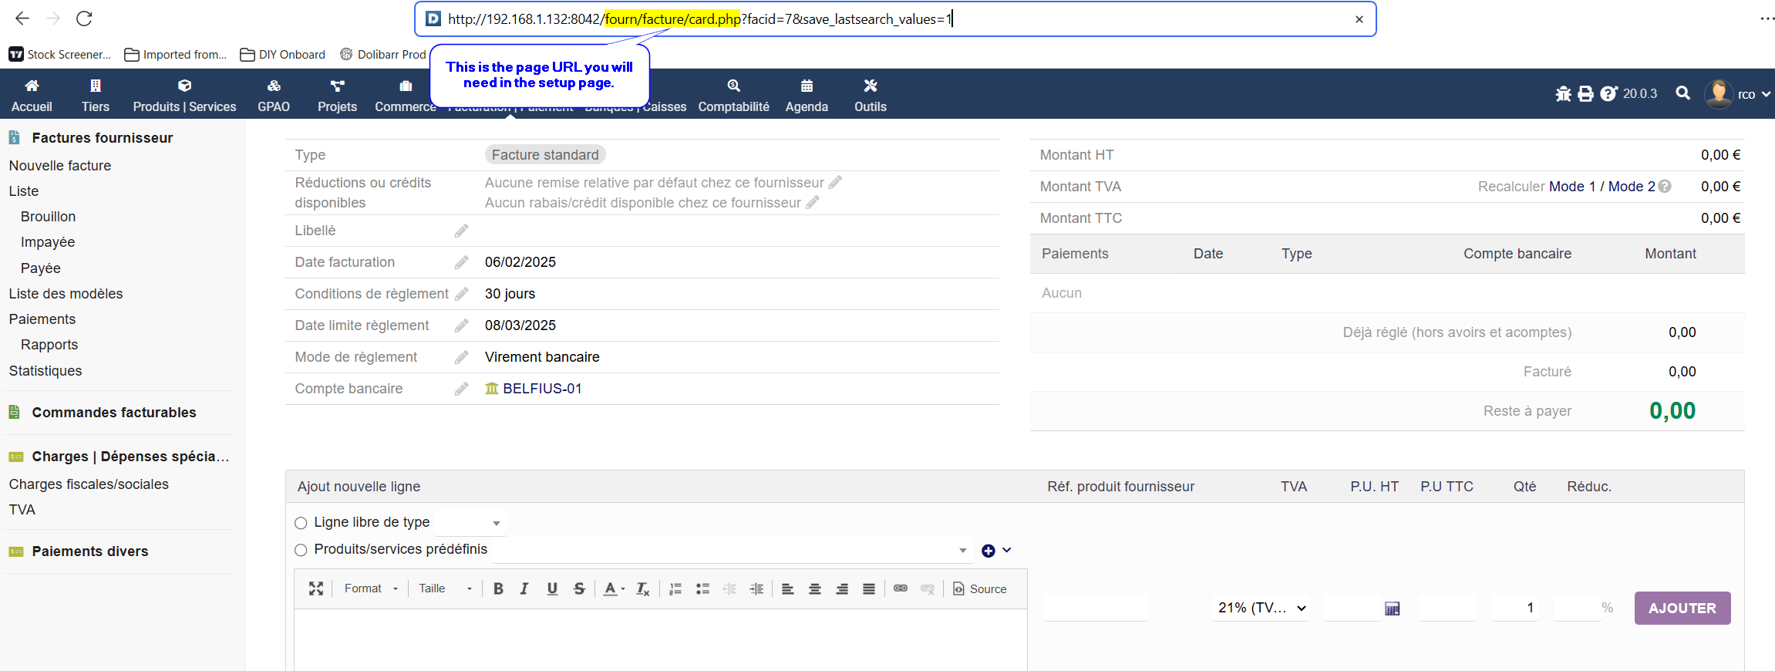Open the Comptabilité top menu
1775x671 pixels.
click(x=733, y=95)
